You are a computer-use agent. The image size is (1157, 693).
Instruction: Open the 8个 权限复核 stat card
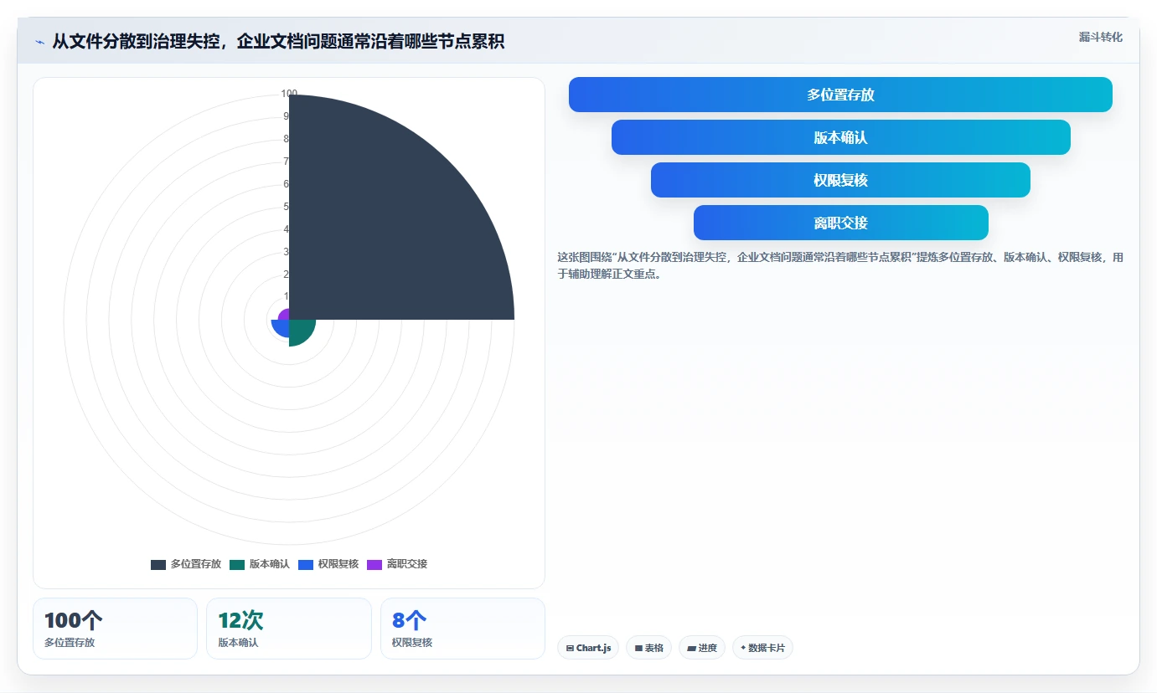click(x=462, y=629)
